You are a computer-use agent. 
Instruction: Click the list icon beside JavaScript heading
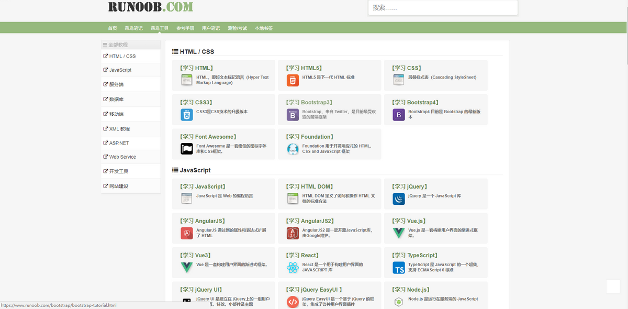pos(175,170)
